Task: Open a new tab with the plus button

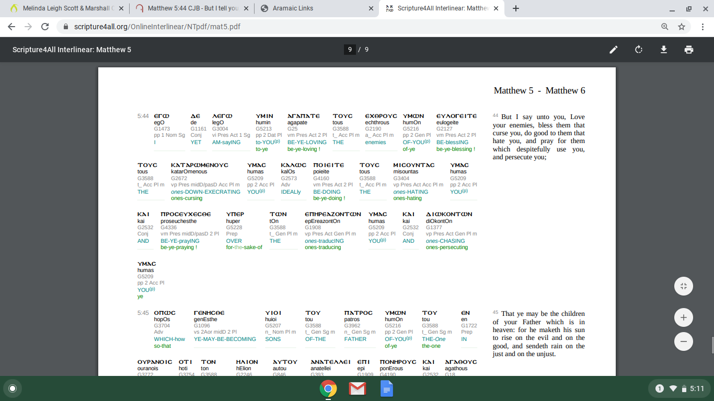Action: pos(516,8)
